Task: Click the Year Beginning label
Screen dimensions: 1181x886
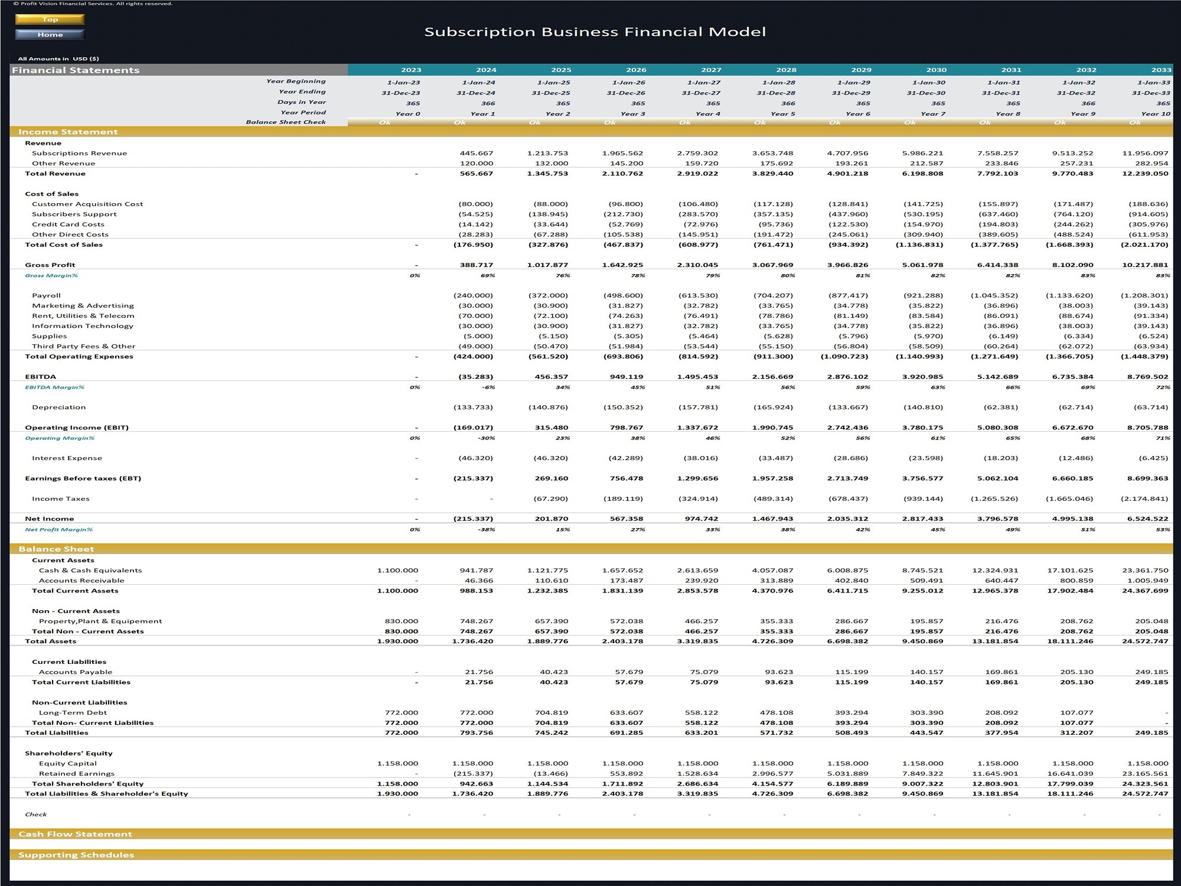Action: coord(296,82)
